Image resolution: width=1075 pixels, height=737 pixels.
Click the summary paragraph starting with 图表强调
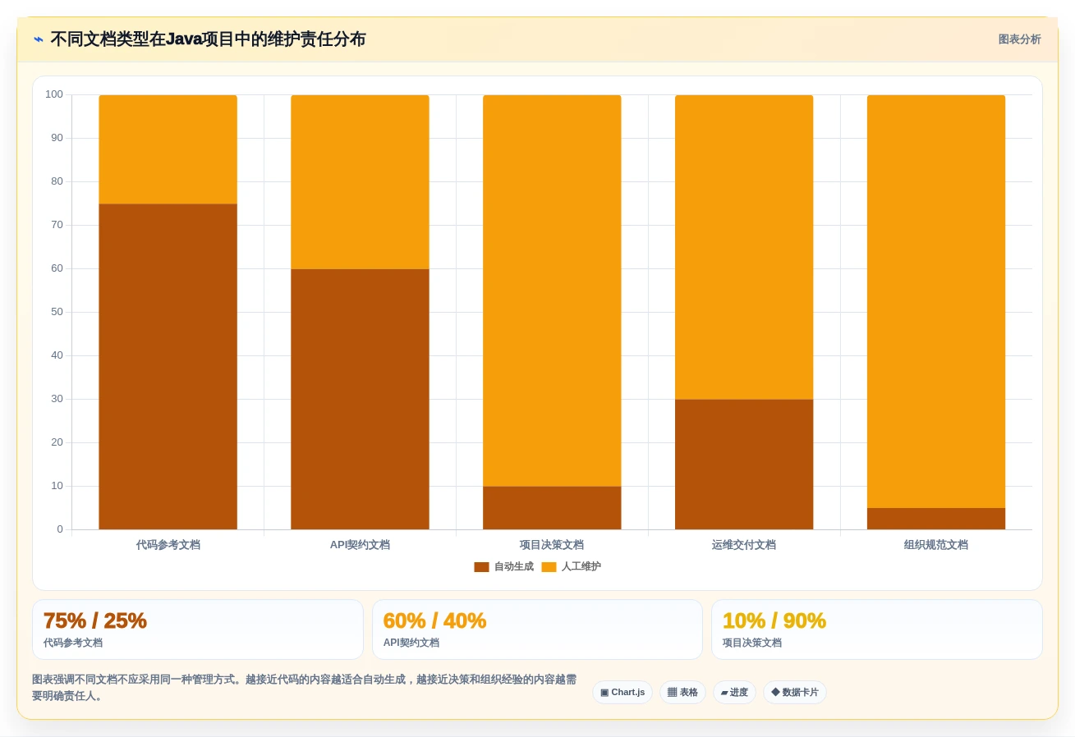point(305,688)
